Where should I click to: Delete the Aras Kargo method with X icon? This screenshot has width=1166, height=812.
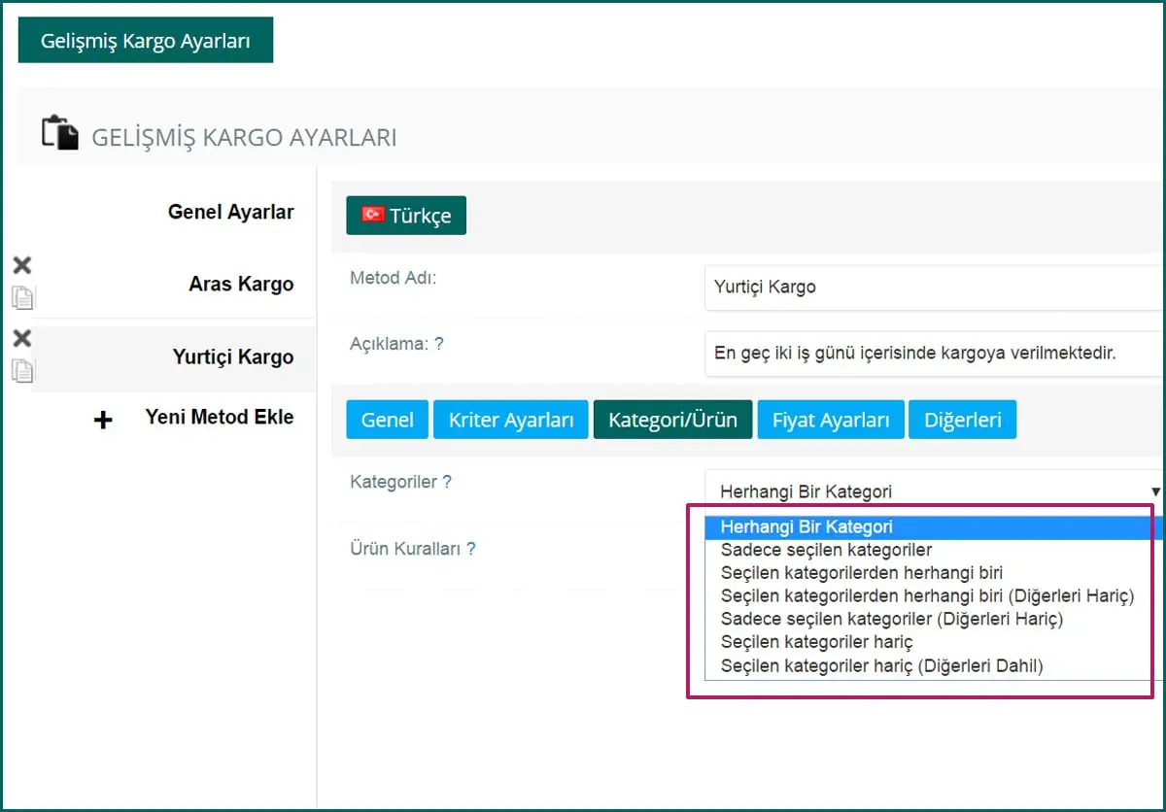tap(21, 265)
